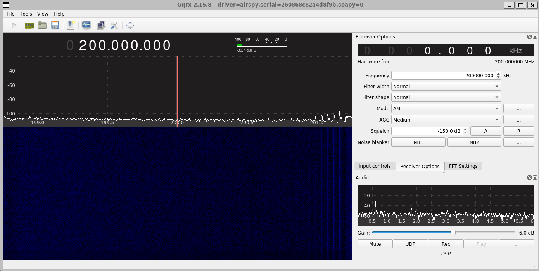Open the Help menu
Viewport: 539px width, 271px height.
coord(59,14)
